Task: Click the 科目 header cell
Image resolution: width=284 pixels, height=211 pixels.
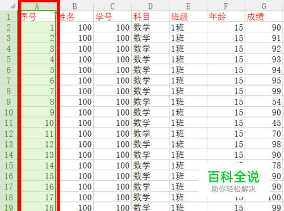Action: [x=151, y=16]
